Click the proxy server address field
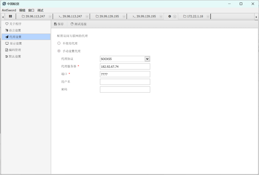Viewport: 259px width, 175px height. pos(125,67)
